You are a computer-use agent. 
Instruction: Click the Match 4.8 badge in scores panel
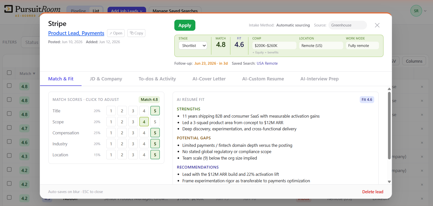pos(149,100)
